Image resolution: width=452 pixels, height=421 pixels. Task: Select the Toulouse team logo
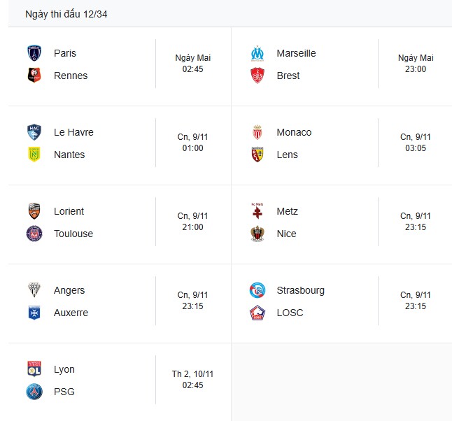click(x=34, y=234)
